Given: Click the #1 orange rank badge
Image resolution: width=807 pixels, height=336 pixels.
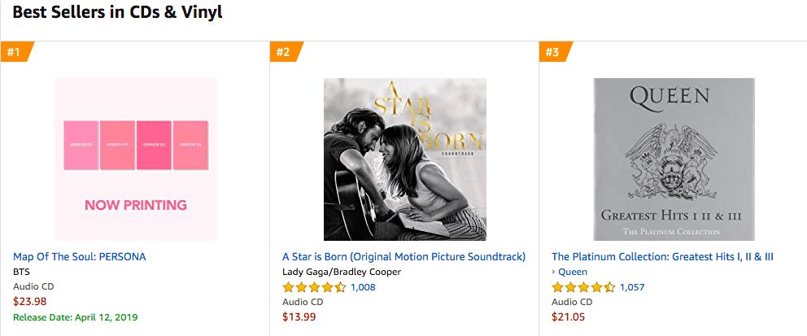Looking at the screenshot, I should pyautogui.click(x=14, y=52).
